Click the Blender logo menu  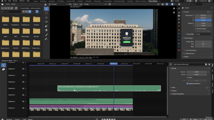[2, 1]
